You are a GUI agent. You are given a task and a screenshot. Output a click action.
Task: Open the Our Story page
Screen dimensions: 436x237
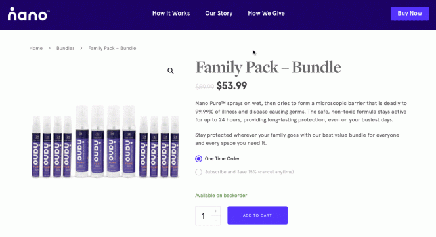(219, 13)
